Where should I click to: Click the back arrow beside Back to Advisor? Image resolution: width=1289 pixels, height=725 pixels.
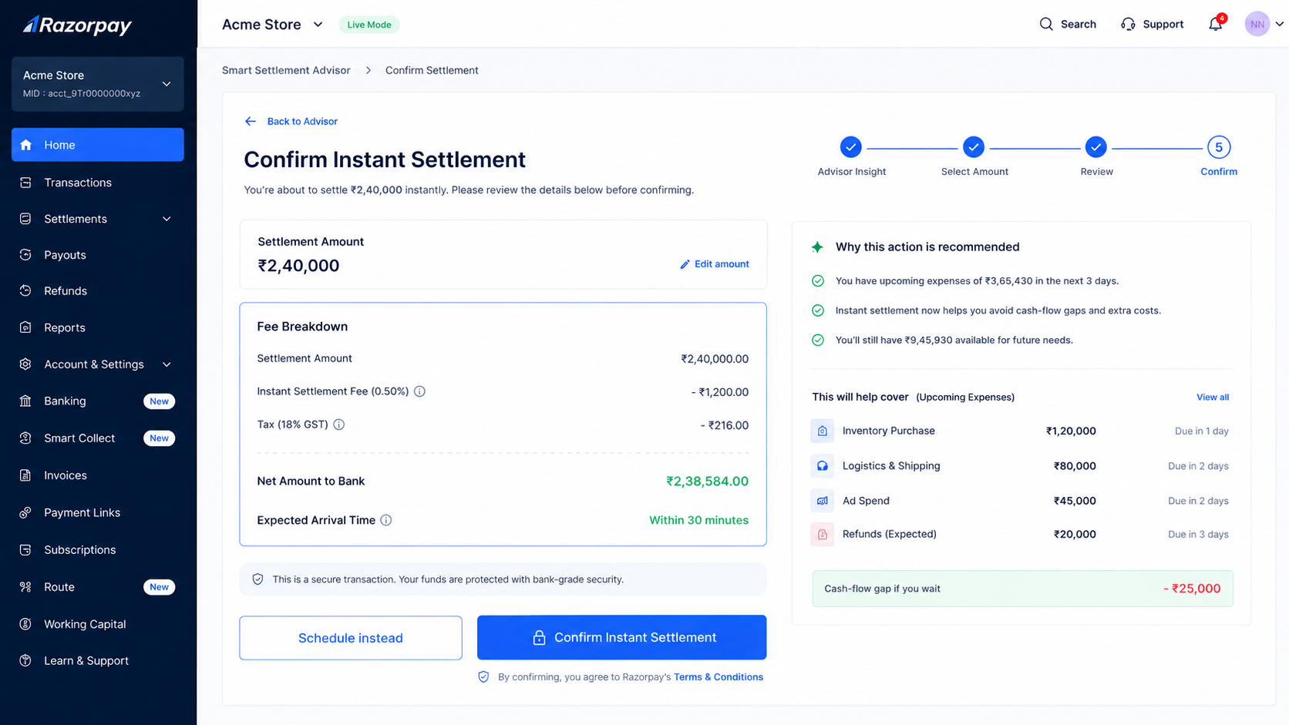251,121
